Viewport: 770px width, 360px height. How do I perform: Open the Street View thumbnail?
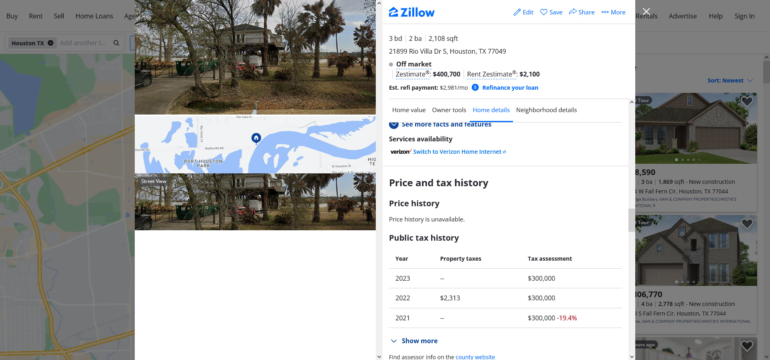(x=255, y=202)
